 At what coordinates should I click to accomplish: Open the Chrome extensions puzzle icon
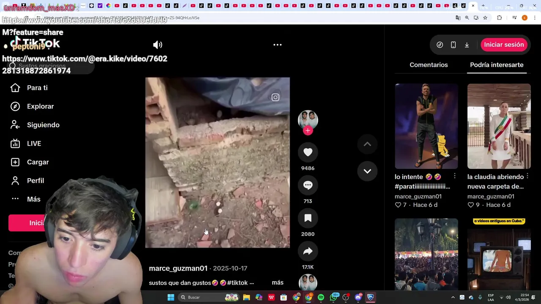point(499,18)
